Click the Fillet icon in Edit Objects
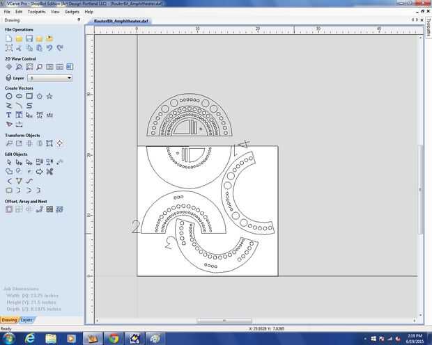Image resolution: width=432 pixels, height=345 pixels. [x=9, y=181]
